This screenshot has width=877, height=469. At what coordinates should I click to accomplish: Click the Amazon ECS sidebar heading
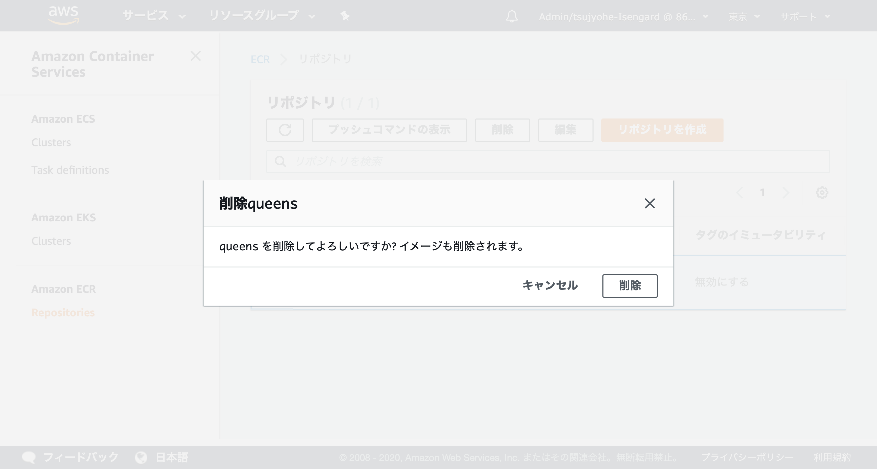63,119
